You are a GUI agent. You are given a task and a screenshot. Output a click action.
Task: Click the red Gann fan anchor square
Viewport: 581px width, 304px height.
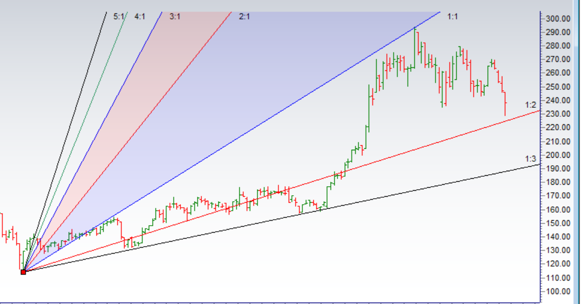tap(23, 272)
